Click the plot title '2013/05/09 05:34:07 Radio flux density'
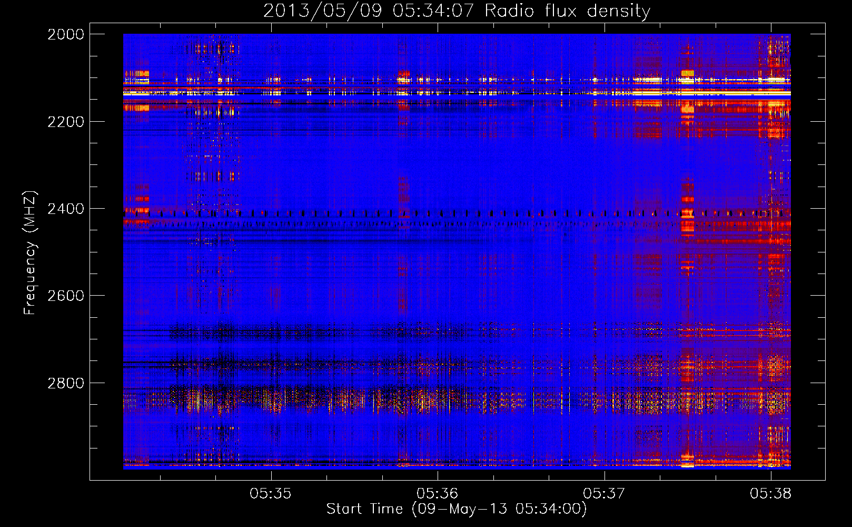Image resolution: width=852 pixels, height=527 pixels. pos(457,11)
